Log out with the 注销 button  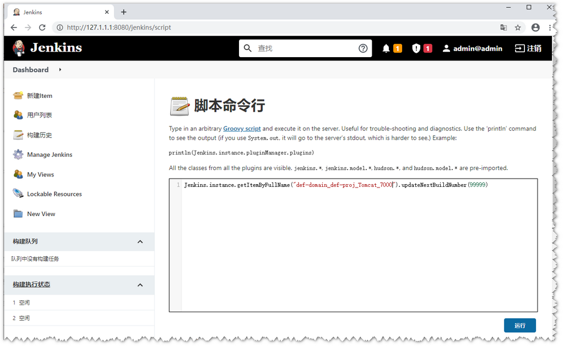click(528, 48)
